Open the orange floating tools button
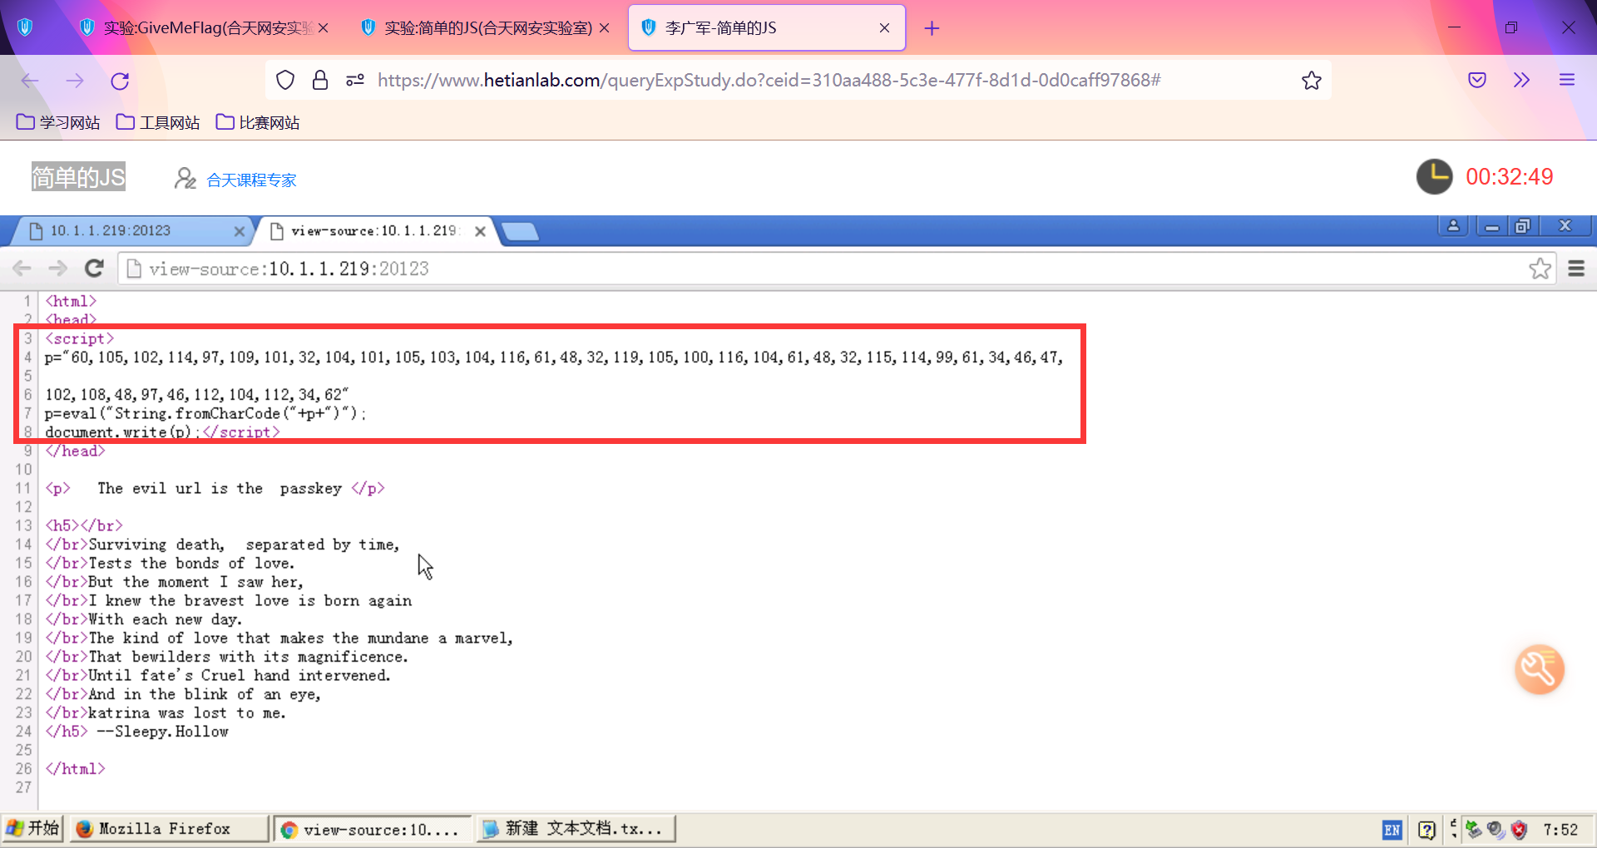This screenshot has width=1597, height=848. pos(1540,669)
